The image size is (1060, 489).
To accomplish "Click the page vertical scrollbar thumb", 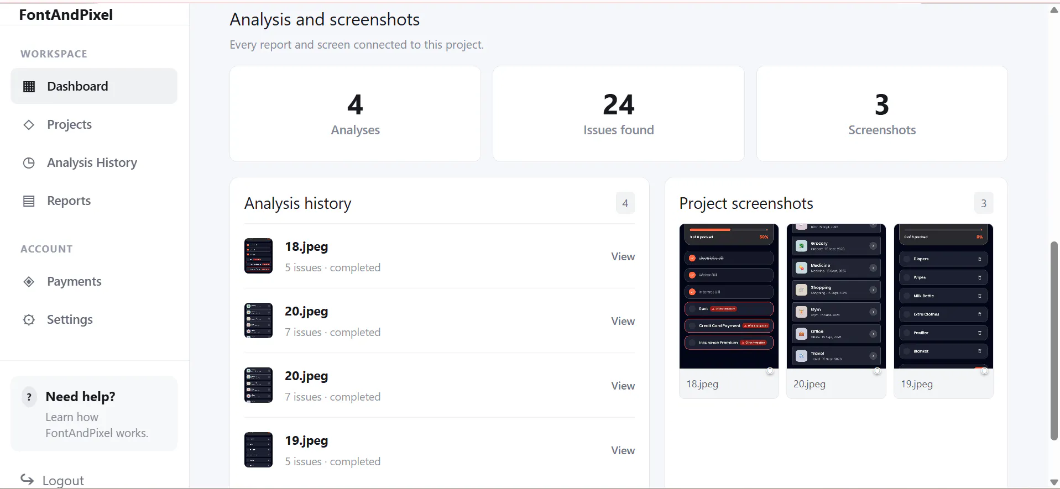I will pos(1054,341).
